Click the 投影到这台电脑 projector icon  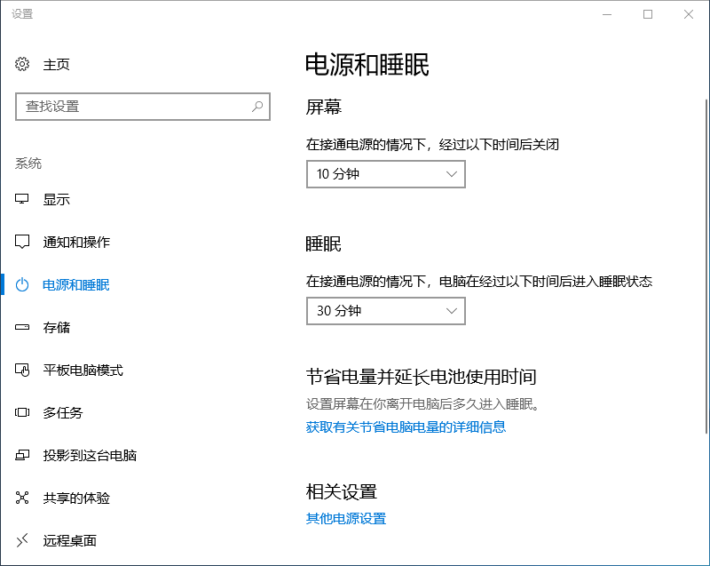(x=23, y=455)
